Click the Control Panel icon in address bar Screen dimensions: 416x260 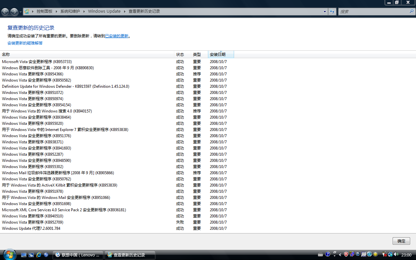27,11
